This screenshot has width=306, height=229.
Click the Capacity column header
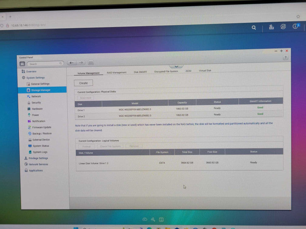pyautogui.click(x=182, y=102)
